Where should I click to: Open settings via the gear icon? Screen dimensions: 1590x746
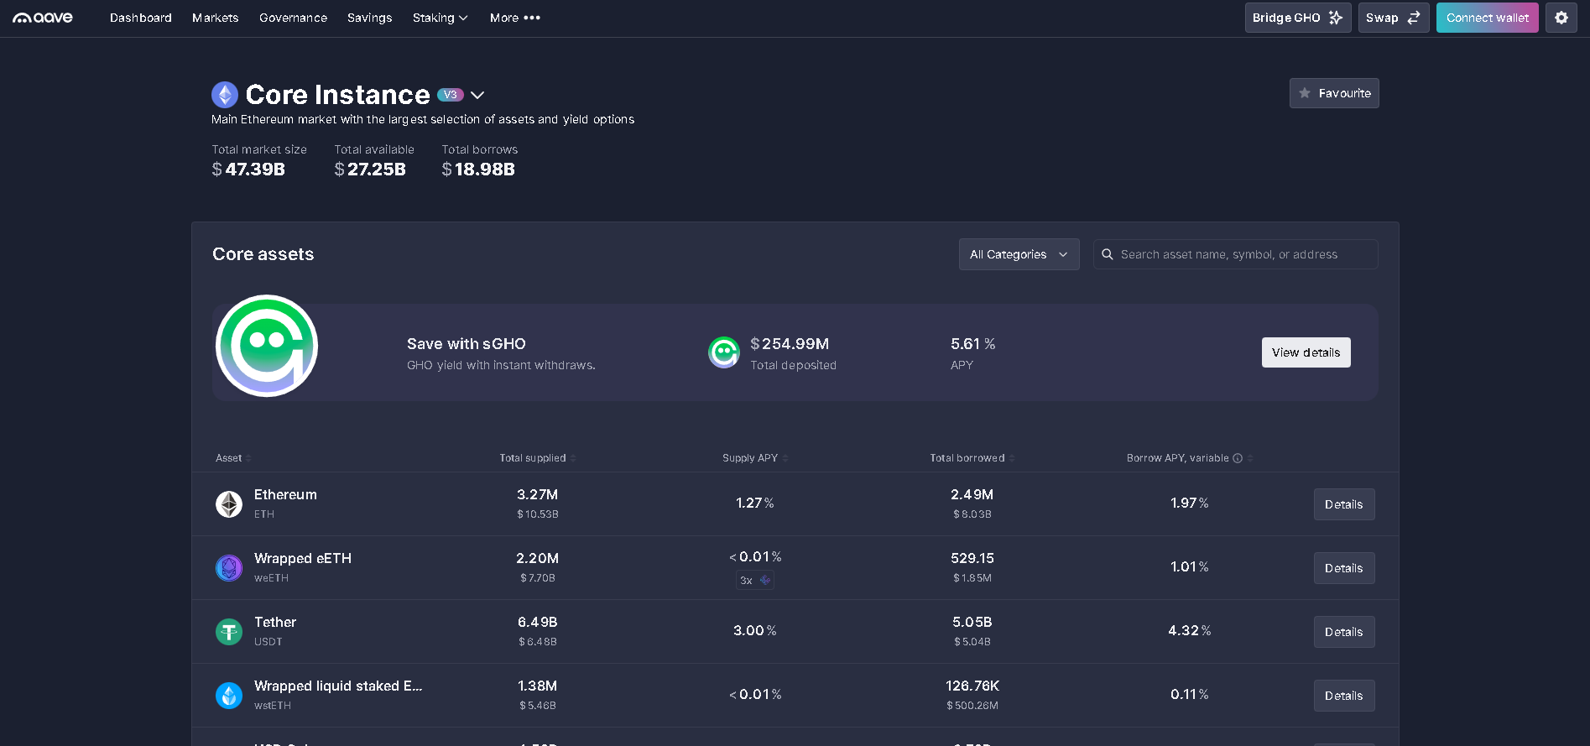1561,18
